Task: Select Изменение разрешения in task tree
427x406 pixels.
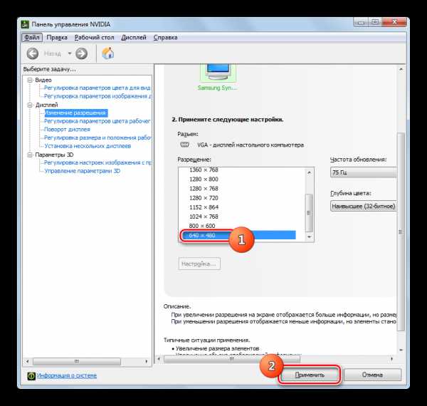Action: click(76, 113)
